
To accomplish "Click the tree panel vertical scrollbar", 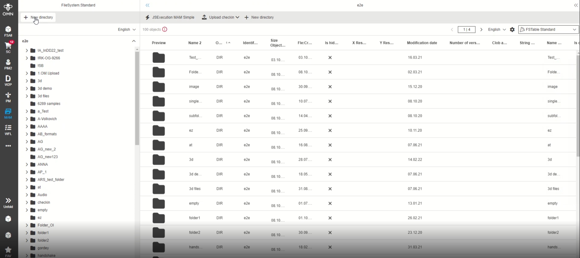I will (x=137, y=98).
